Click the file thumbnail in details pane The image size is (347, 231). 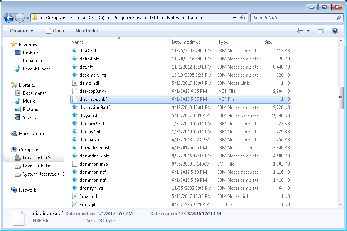point(19,218)
